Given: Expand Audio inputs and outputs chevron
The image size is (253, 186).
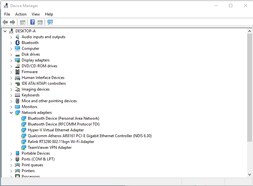Looking at the screenshot, I should click(x=11, y=37).
